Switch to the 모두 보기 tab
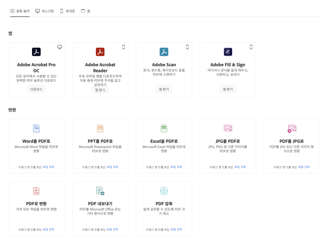The height and width of the screenshot is (241, 332). (x=20, y=11)
